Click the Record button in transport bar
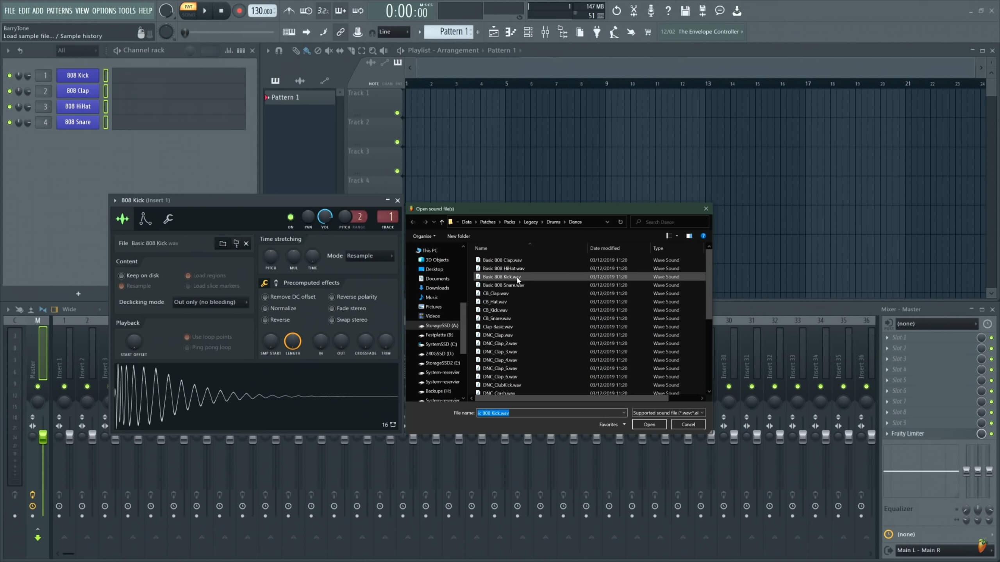The height and width of the screenshot is (562, 1000). (x=238, y=10)
